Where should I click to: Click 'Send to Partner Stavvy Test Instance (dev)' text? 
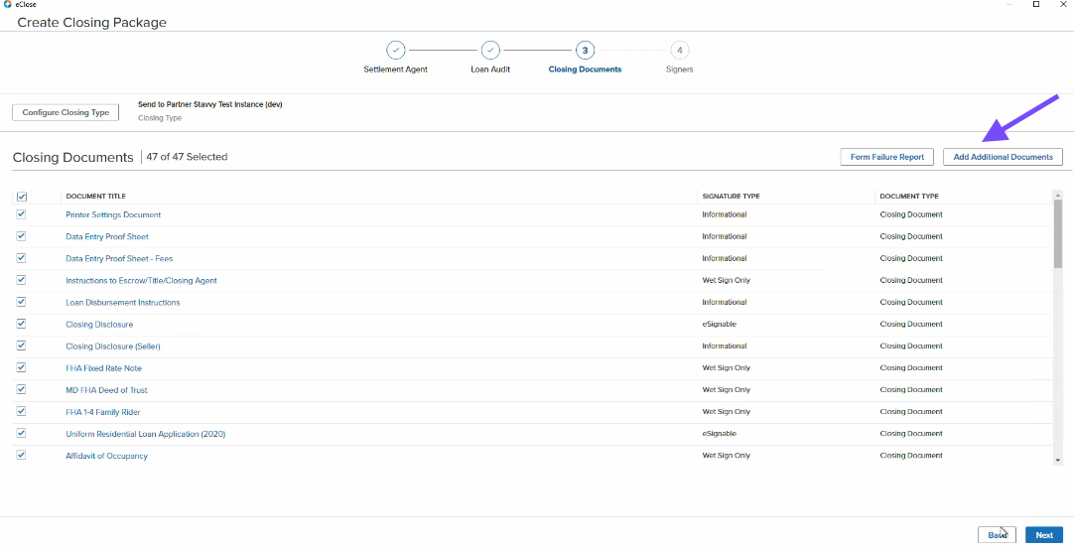pyautogui.click(x=210, y=105)
